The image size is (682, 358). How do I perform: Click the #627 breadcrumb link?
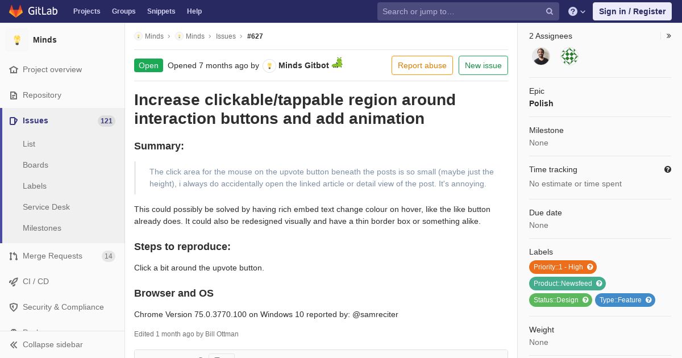(x=255, y=36)
